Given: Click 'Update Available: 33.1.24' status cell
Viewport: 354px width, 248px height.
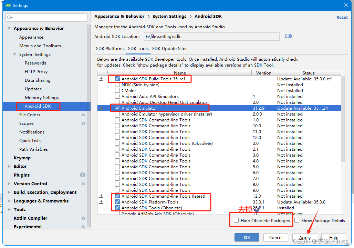Looking at the screenshot, I should point(303,108).
